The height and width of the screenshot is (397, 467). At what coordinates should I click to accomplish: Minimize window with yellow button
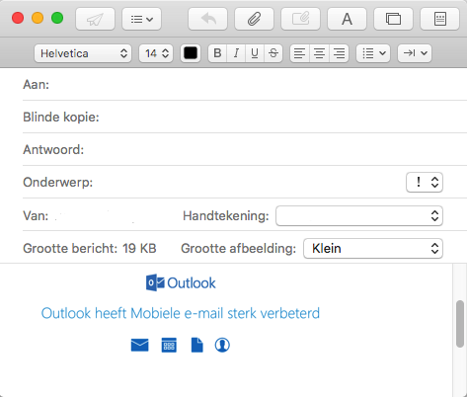pos(38,18)
